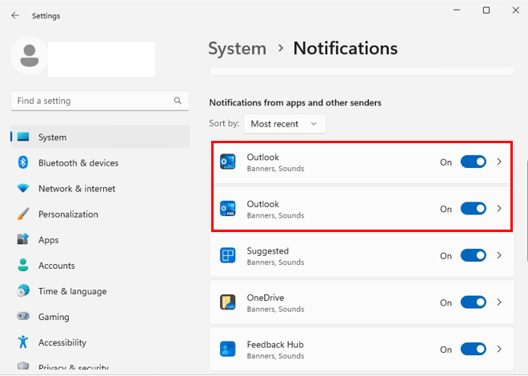528x376 pixels.
Task: Click the Apps icon in sidebar
Action: 23,239
